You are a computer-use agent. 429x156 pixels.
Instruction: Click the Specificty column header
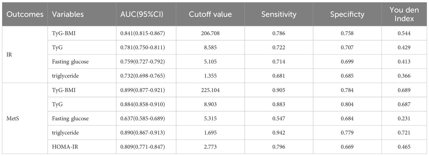347,14
